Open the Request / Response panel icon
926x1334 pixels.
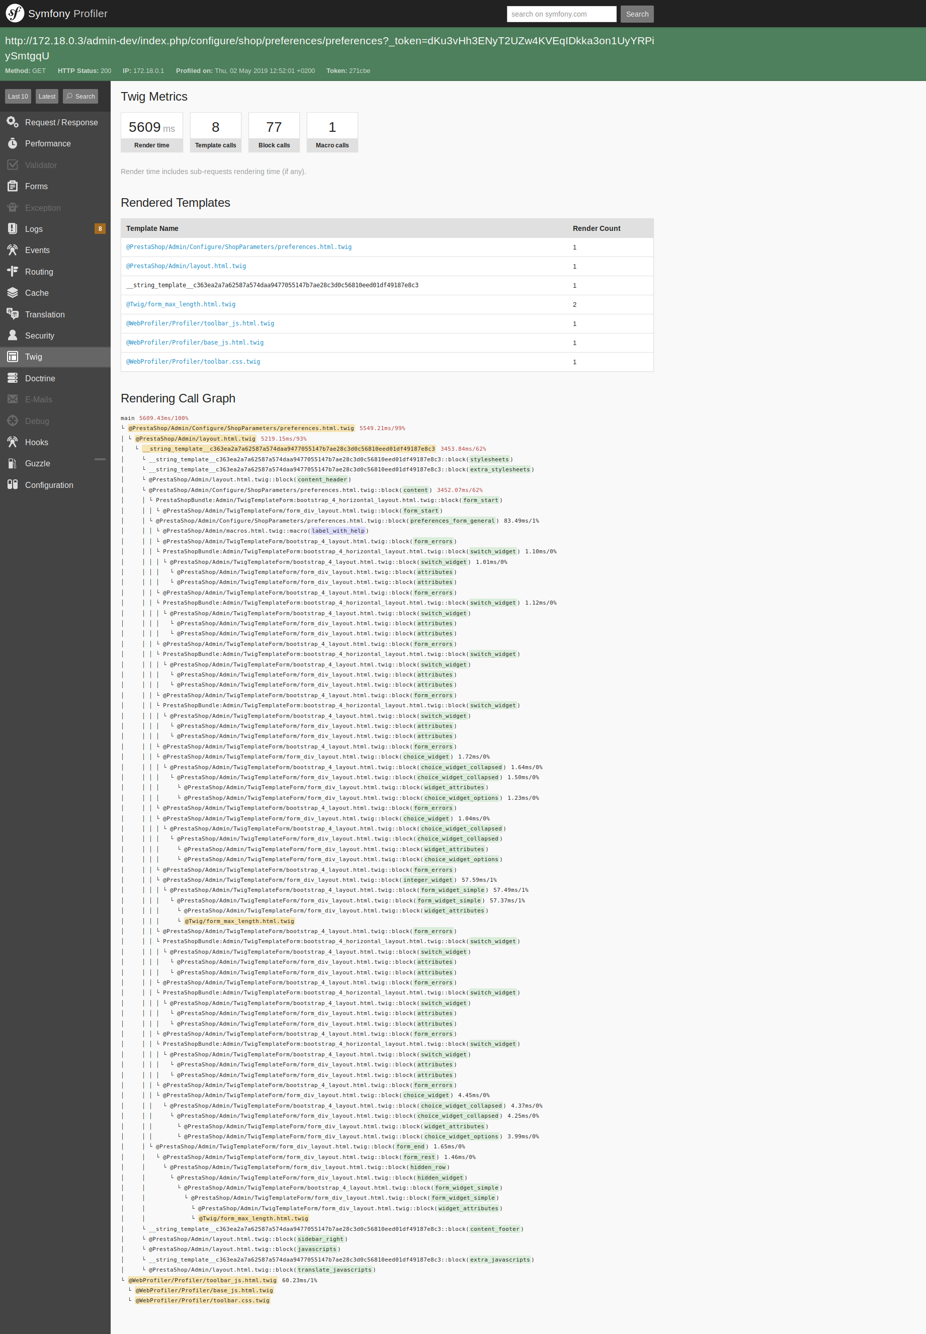click(12, 122)
